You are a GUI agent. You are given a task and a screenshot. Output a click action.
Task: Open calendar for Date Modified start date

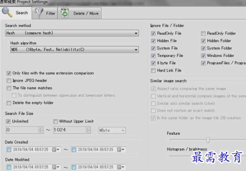(x=56, y=167)
